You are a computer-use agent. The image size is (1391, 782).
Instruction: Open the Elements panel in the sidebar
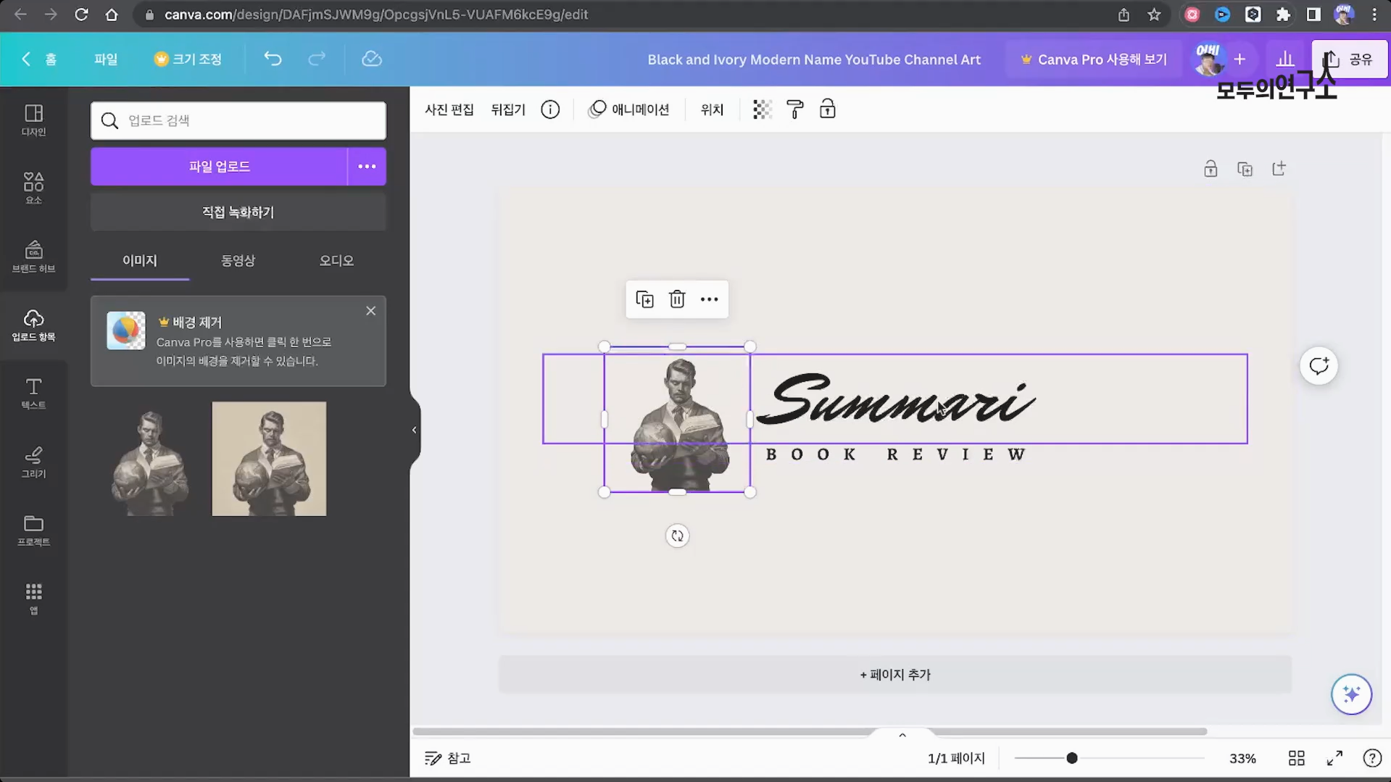coord(33,188)
